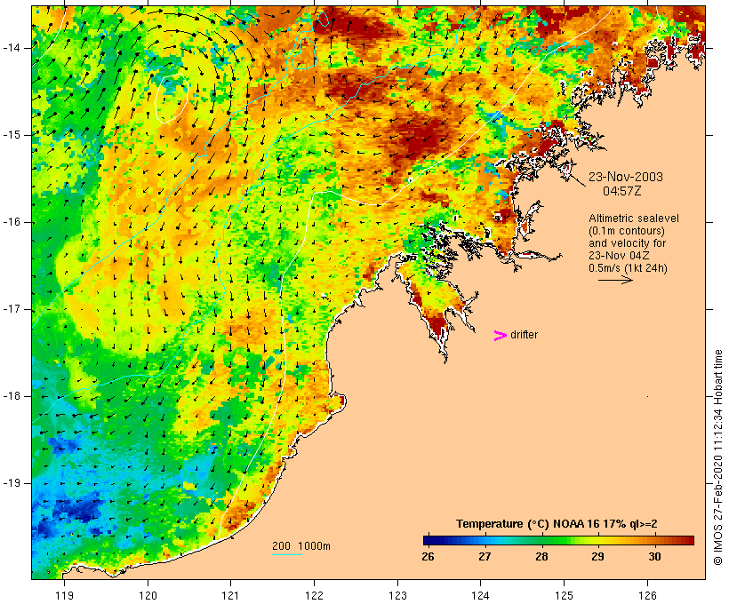Click the '200 1000m' depth legend text
Viewport: 729px width, 604px height.
301,546
